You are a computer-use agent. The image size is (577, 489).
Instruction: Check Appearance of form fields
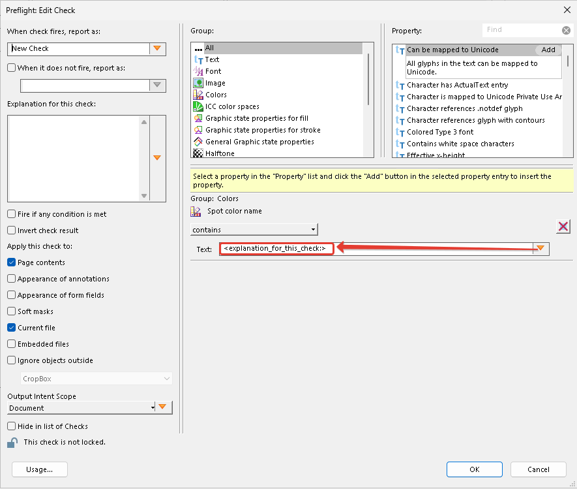click(x=11, y=295)
